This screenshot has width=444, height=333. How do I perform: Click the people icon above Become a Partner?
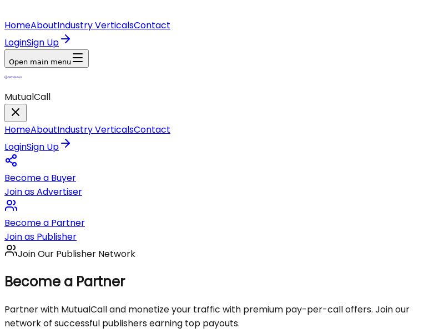[11, 205]
